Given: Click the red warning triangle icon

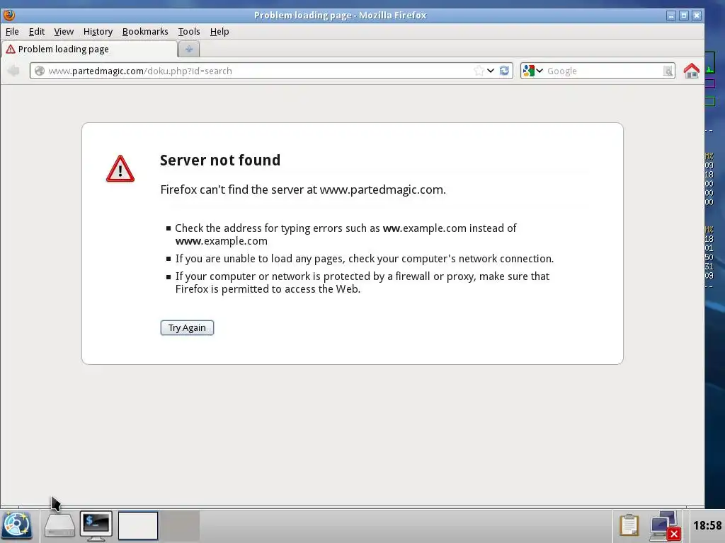Looking at the screenshot, I should [x=120, y=168].
